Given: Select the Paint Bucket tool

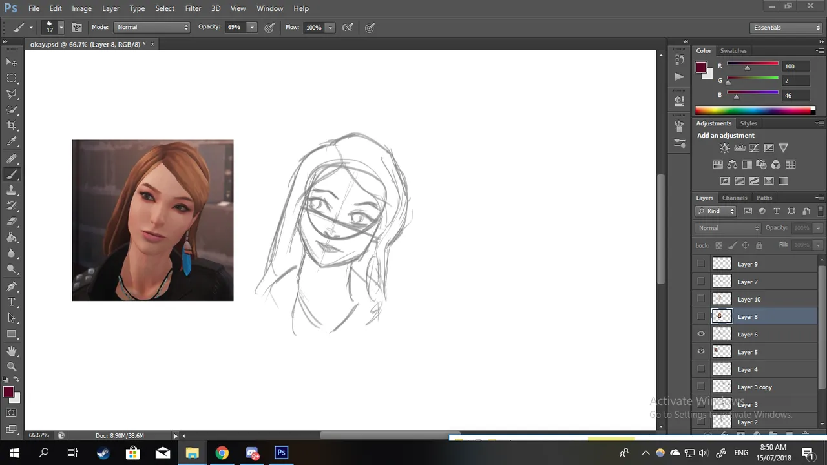Looking at the screenshot, I should pos(12,238).
